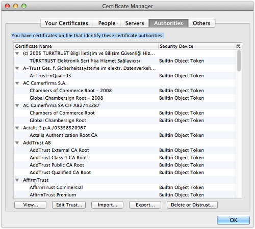Collapse the TÜRKTRUST Bilgi İletişim group
The height and width of the screenshot is (229, 255).
17,53
